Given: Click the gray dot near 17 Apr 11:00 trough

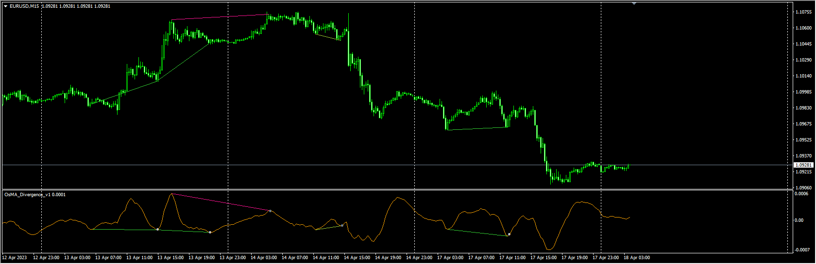Looking at the screenshot, I should 509,234.
